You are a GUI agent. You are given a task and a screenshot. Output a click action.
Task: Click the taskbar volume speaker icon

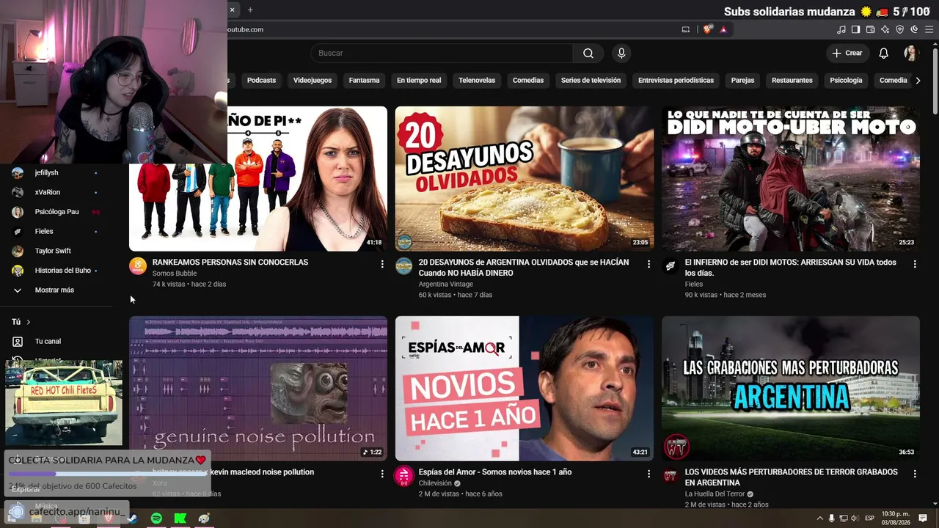point(854,518)
